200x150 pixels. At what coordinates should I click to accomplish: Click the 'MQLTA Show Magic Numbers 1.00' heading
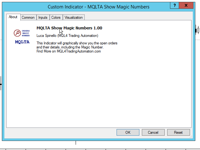pos(69,28)
